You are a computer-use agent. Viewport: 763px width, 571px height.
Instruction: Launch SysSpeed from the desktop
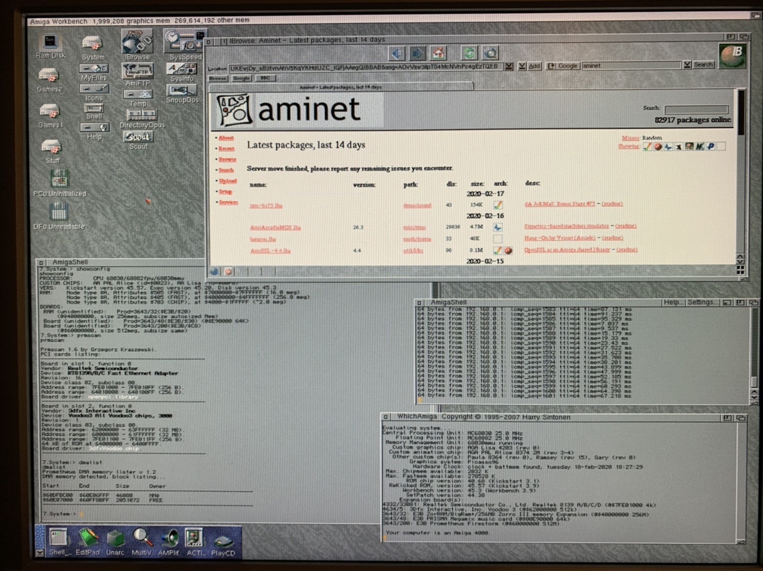(185, 45)
